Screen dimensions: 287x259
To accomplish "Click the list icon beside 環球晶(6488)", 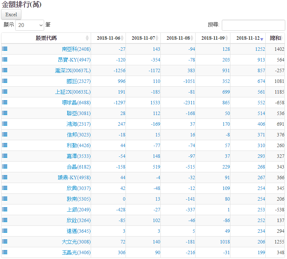I will 5,102.
